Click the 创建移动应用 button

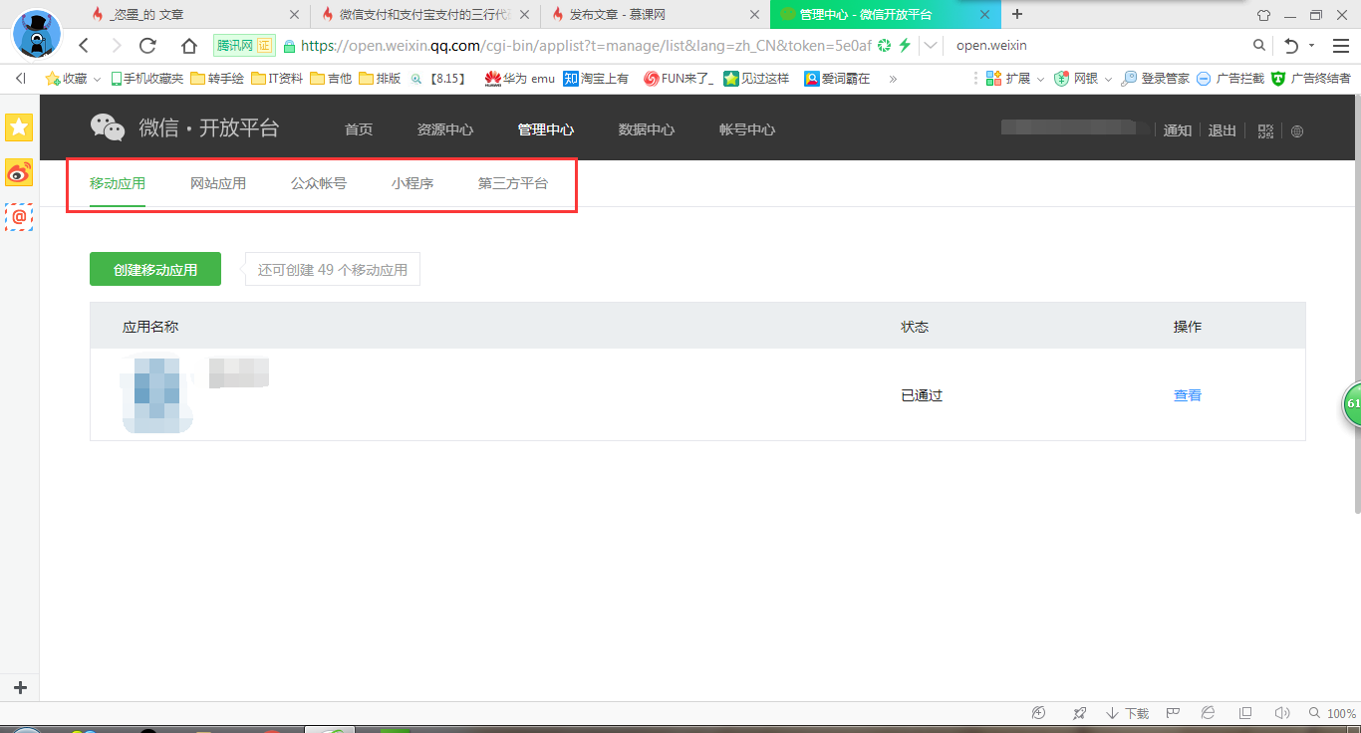(155, 269)
